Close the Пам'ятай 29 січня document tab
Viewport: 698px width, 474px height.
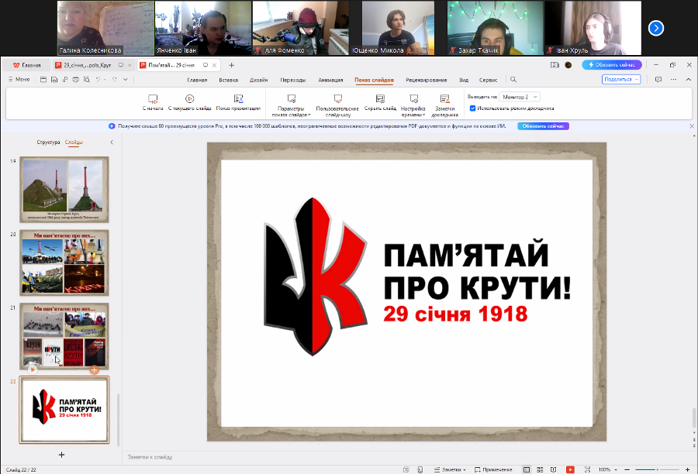[x=215, y=65]
